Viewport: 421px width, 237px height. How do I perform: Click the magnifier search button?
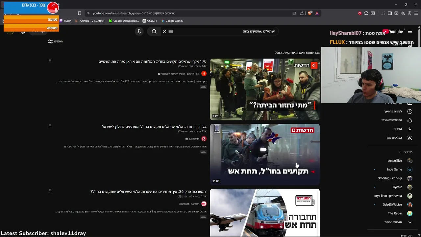(x=154, y=31)
